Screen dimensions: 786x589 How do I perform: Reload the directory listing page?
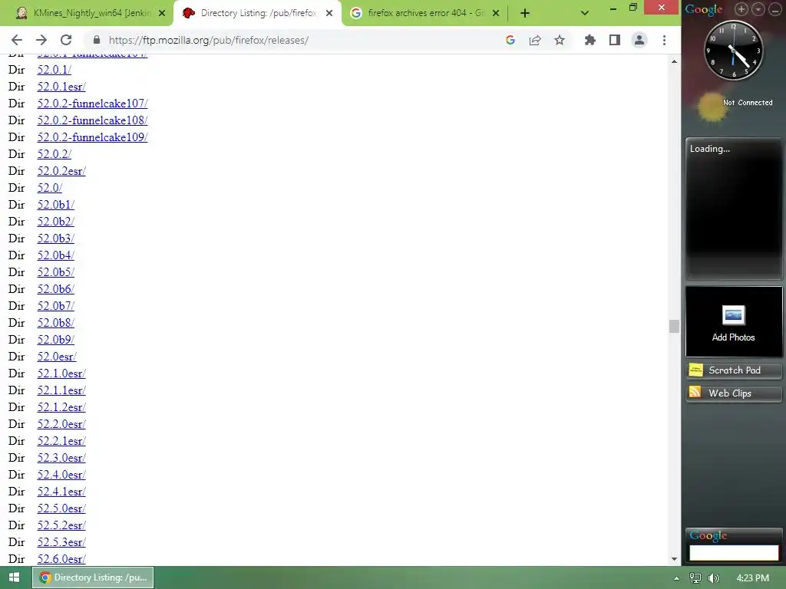pos(66,40)
